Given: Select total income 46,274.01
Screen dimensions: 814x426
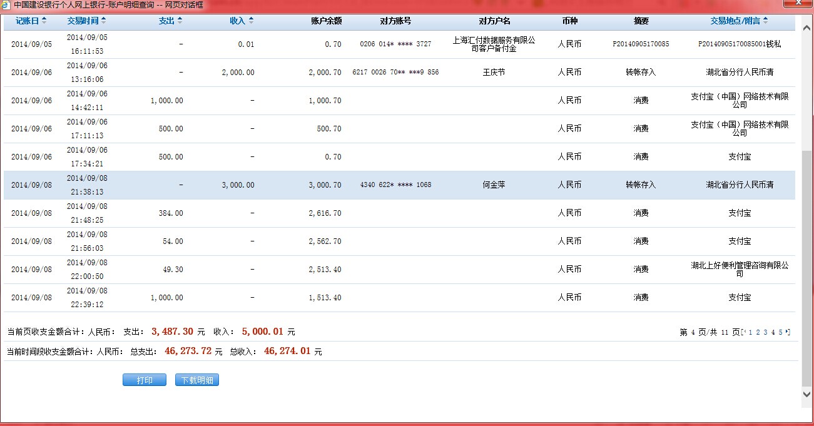Looking at the screenshot, I should 287,351.
